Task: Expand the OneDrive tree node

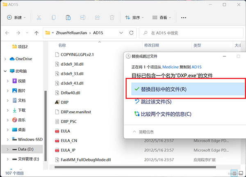Action: (5, 59)
